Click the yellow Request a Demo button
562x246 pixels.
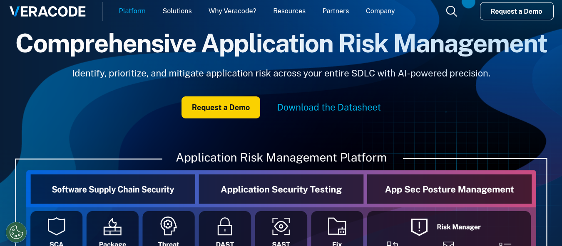(x=221, y=107)
